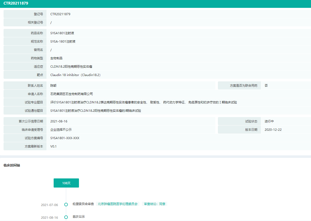Image resolution: width=311 pixels, height=221 pixels.
Task: Click the 2021-08-16 timeline circle marker
Action: point(66,217)
